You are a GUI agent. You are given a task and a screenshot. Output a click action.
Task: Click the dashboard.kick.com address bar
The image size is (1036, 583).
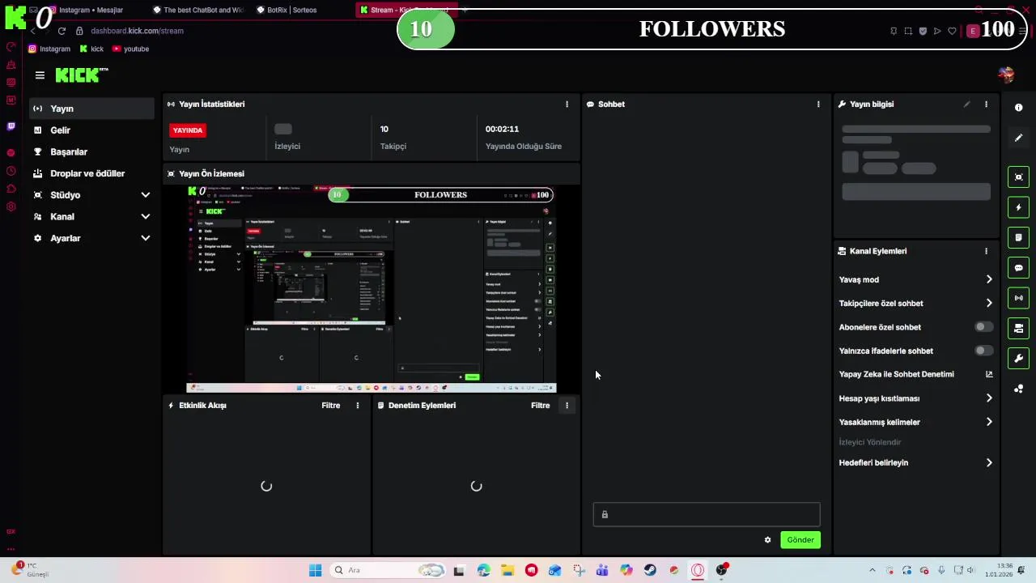click(137, 31)
